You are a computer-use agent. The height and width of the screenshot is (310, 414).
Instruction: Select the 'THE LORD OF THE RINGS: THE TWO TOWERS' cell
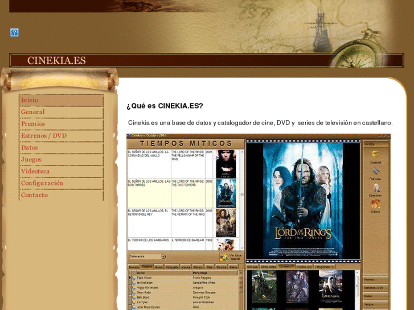pyautogui.click(x=188, y=193)
